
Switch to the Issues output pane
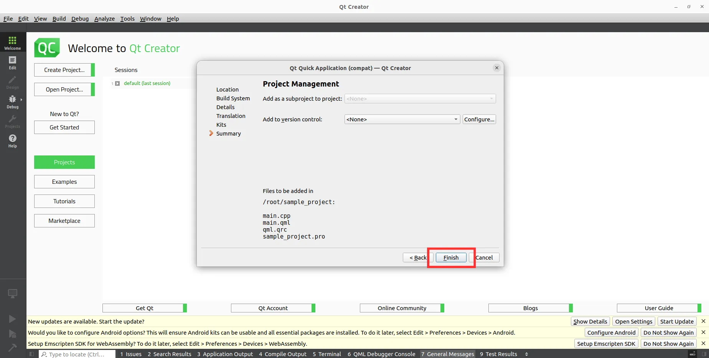(x=131, y=354)
